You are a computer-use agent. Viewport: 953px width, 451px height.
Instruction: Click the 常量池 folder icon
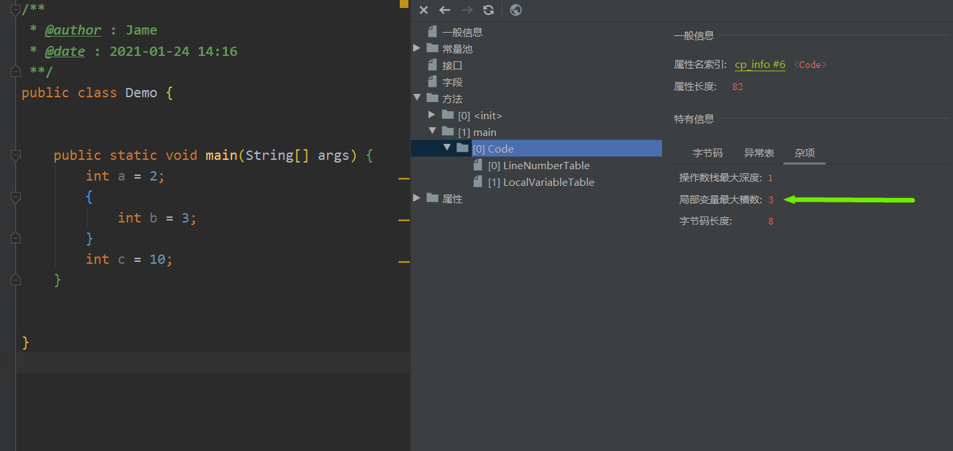point(432,48)
